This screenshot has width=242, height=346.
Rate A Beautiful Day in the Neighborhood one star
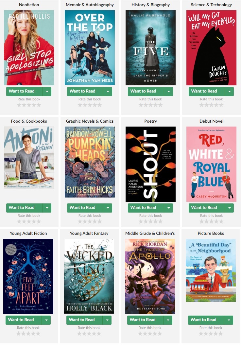[x=201, y=334]
